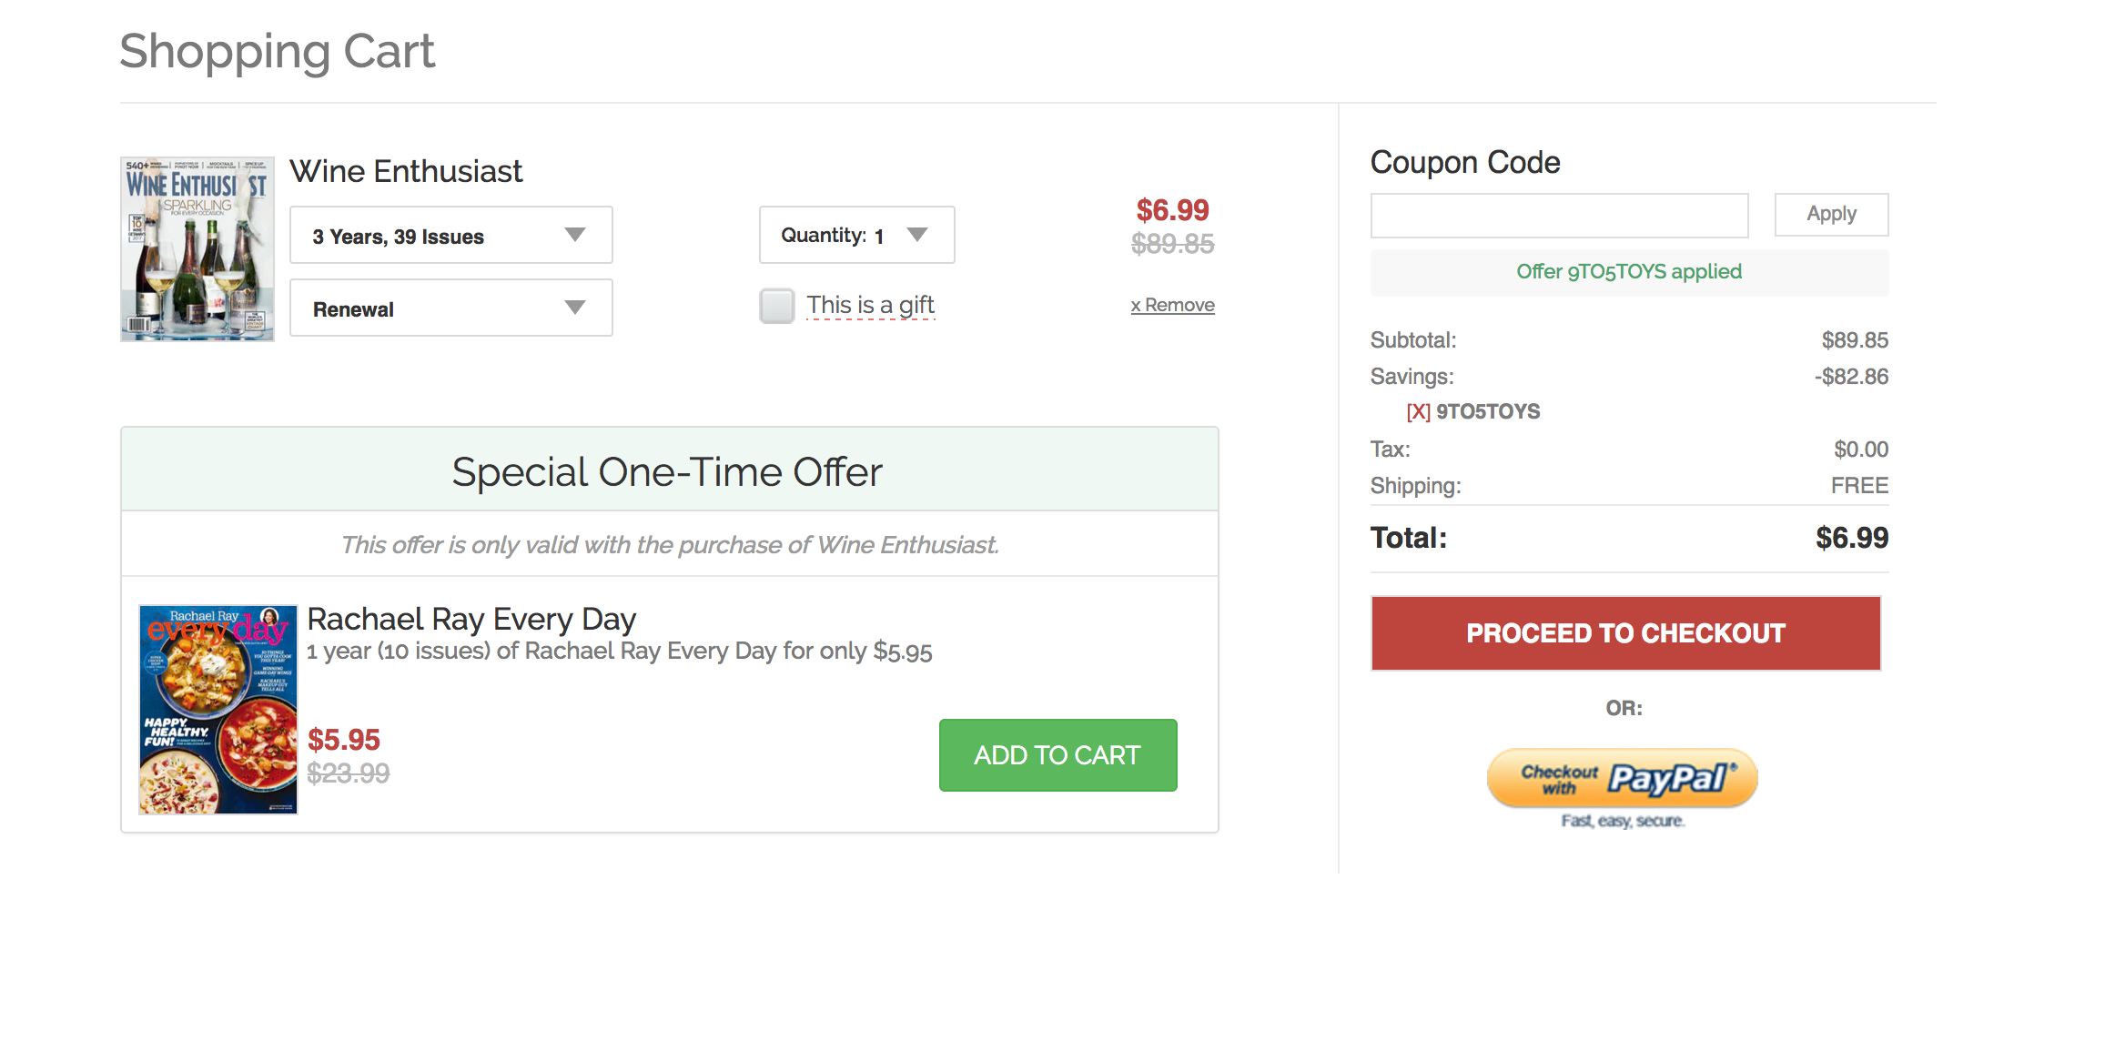Checkout with PayPal
2115x1061 pixels.
click(x=1622, y=778)
